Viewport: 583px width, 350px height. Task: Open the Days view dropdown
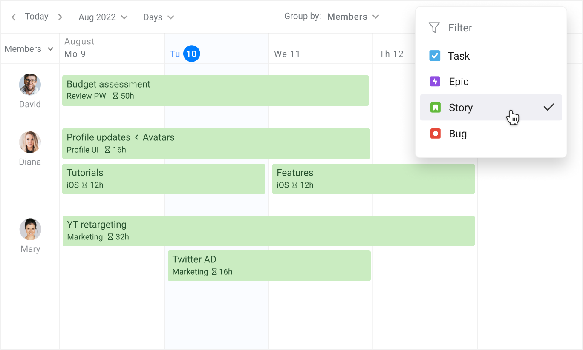tap(159, 17)
